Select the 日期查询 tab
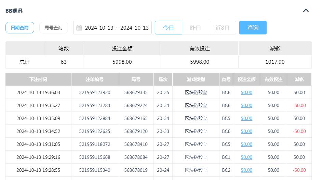Image resolution: width=322 pixels, height=180 pixels. [20, 28]
